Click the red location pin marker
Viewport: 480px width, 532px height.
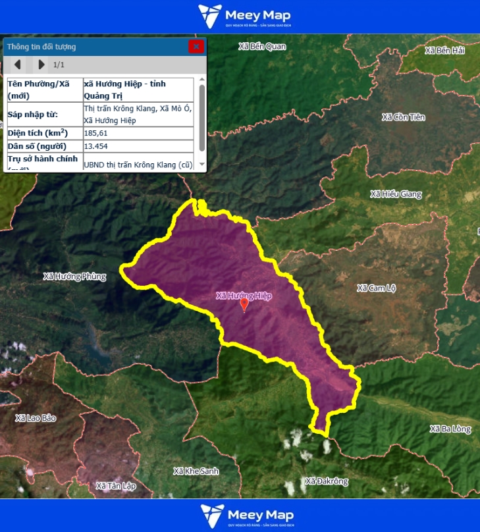[244, 304]
